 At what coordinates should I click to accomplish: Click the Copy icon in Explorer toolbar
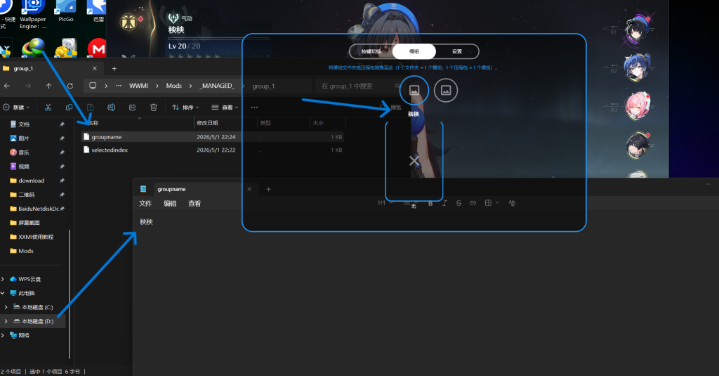70,108
